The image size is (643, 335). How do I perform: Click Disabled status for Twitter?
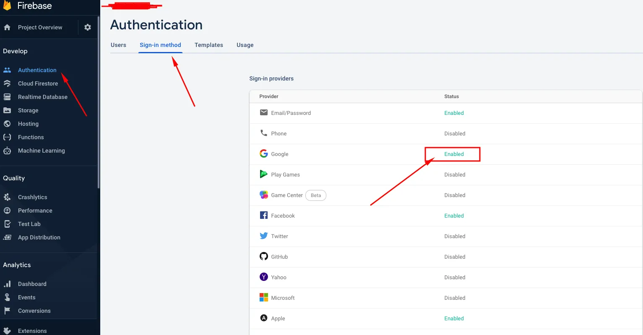pyautogui.click(x=455, y=236)
